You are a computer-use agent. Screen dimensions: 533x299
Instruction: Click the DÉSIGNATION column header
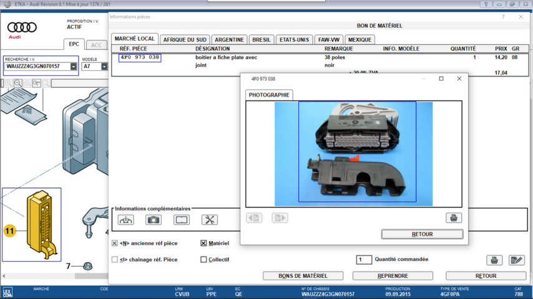point(212,49)
